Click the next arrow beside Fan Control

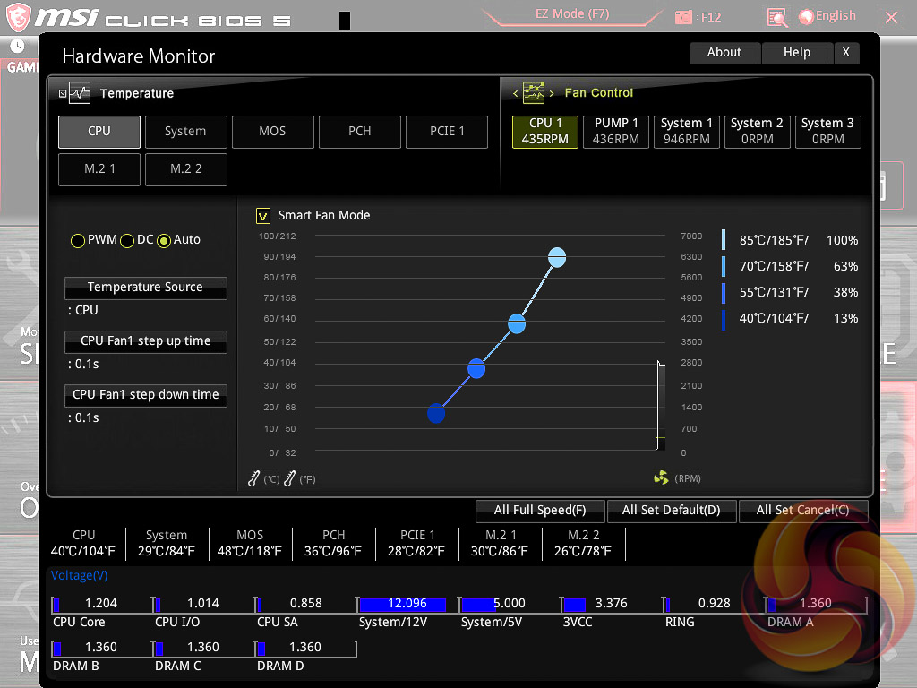552,93
